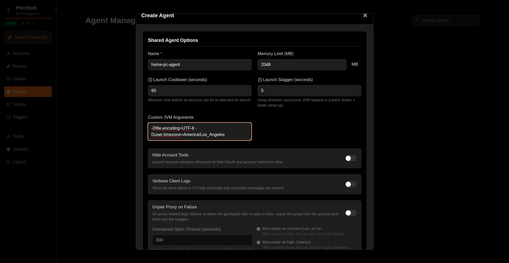Open the Clients section
The image size is (509, 263).
coord(28,79)
